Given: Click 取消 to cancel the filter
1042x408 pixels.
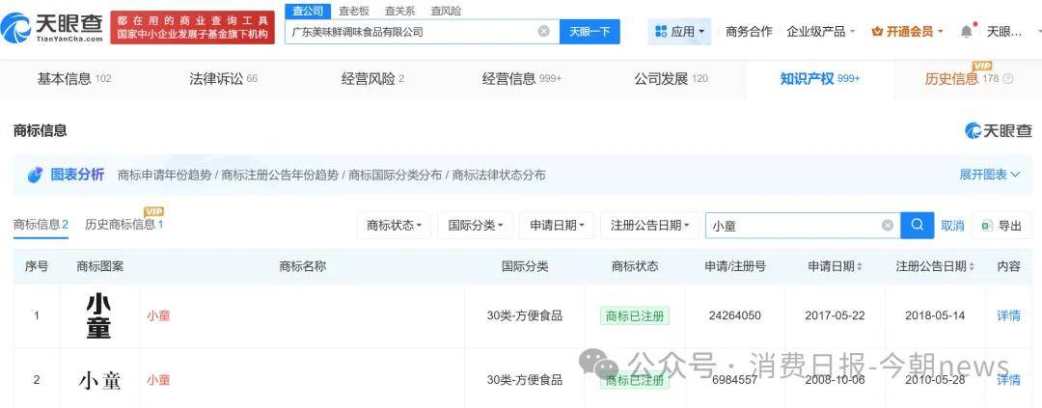Looking at the screenshot, I should 952,226.
